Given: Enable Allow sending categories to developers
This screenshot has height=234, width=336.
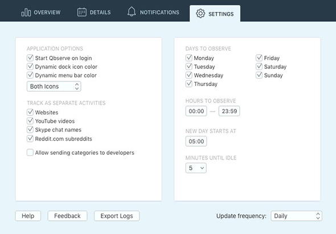Looking at the screenshot, I should point(30,153).
